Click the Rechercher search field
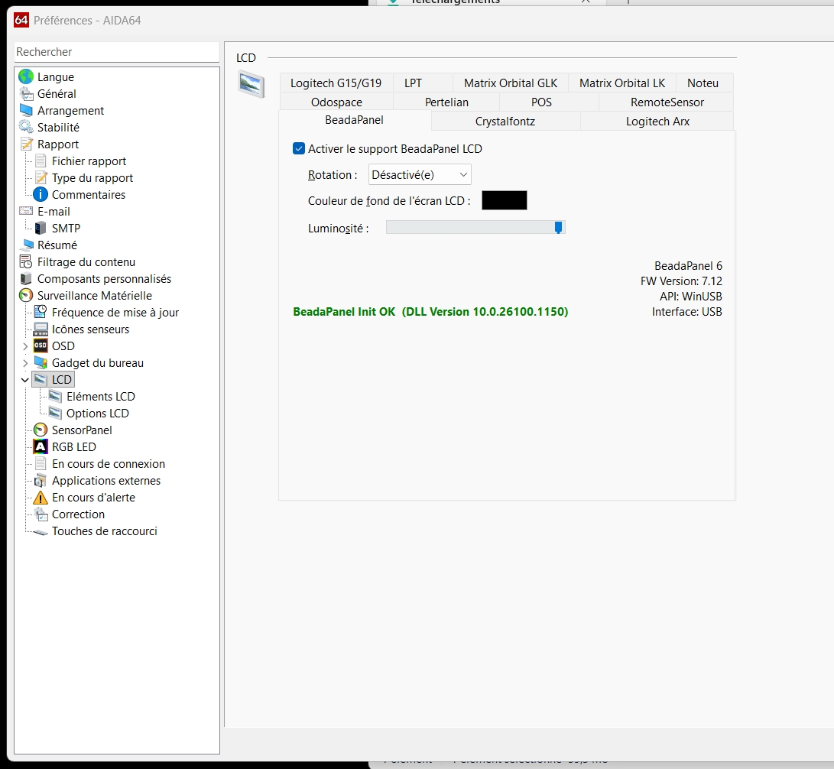 (x=116, y=51)
